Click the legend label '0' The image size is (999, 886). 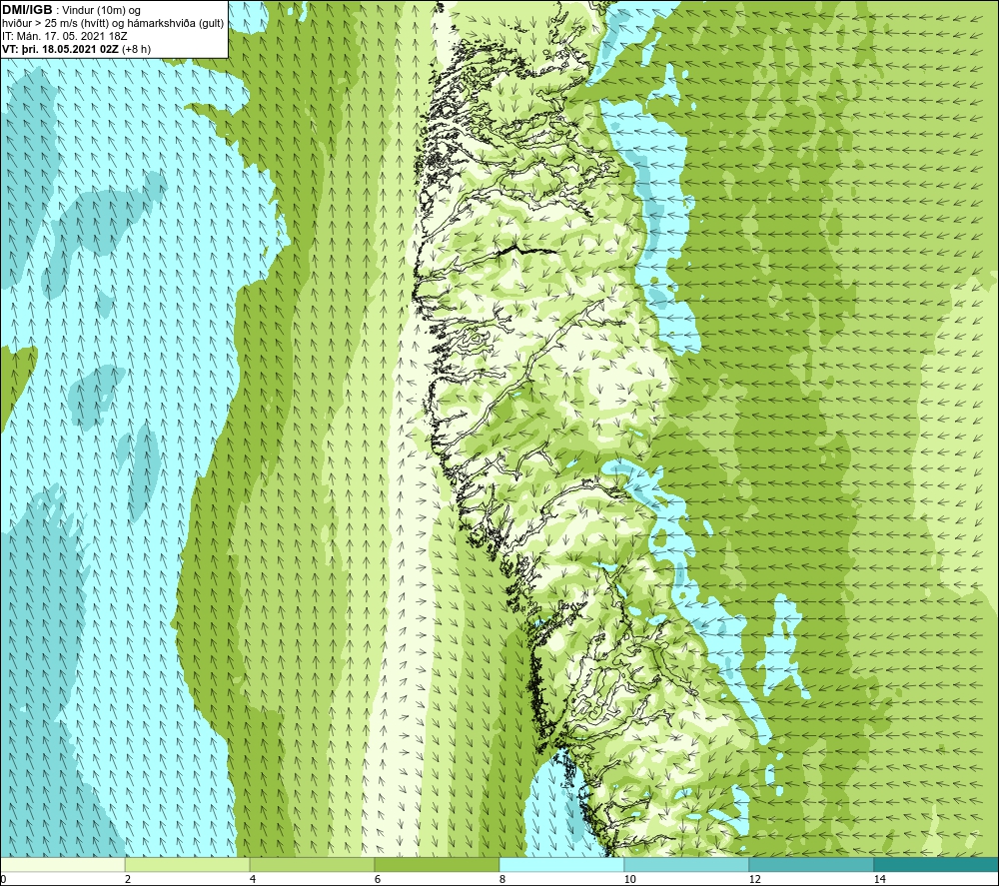(3, 879)
